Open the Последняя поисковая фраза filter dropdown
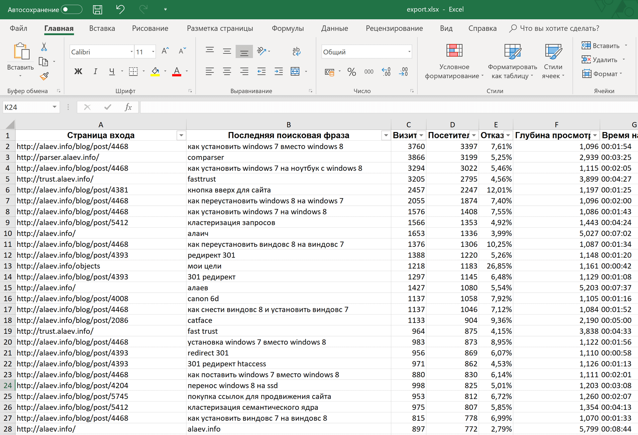This screenshot has height=435, width=638. [x=386, y=135]
